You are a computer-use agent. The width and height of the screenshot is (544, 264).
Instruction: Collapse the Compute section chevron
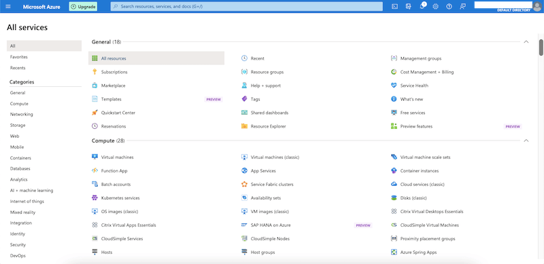(x=526, y=140)
